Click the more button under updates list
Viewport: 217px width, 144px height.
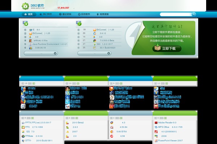coord(94,53)
